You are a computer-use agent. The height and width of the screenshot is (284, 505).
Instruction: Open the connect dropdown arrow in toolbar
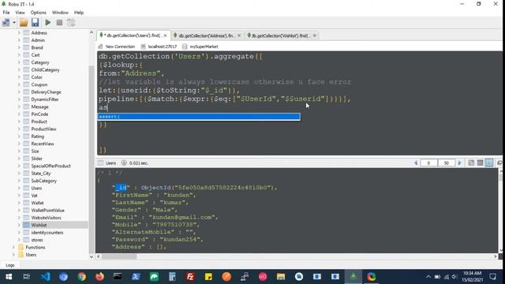point(14,23)
